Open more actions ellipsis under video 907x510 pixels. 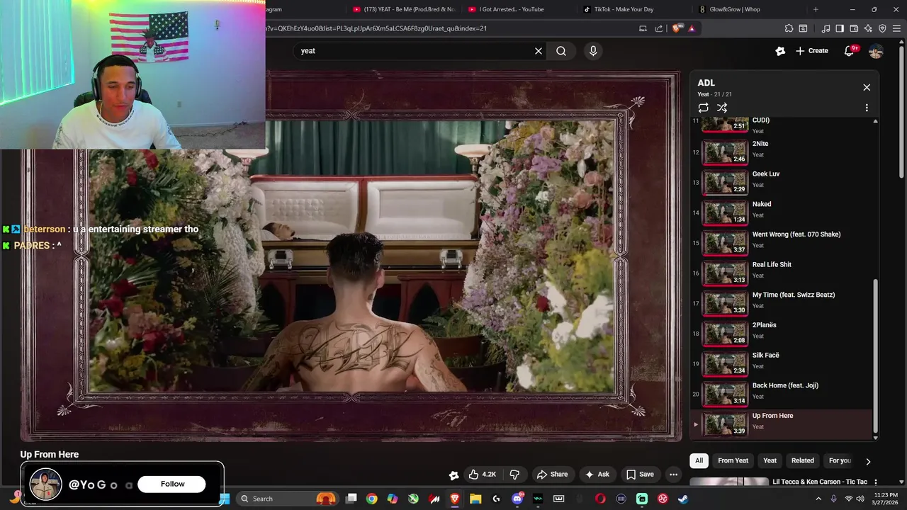tap(674, 475)
